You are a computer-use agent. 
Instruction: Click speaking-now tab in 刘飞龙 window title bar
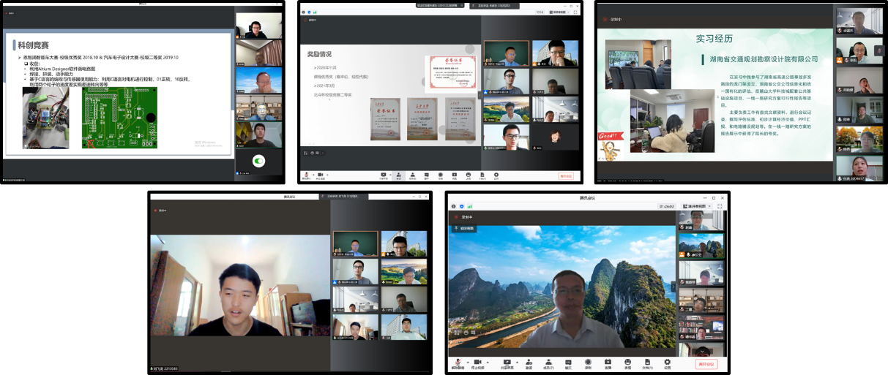pos(344,197)
